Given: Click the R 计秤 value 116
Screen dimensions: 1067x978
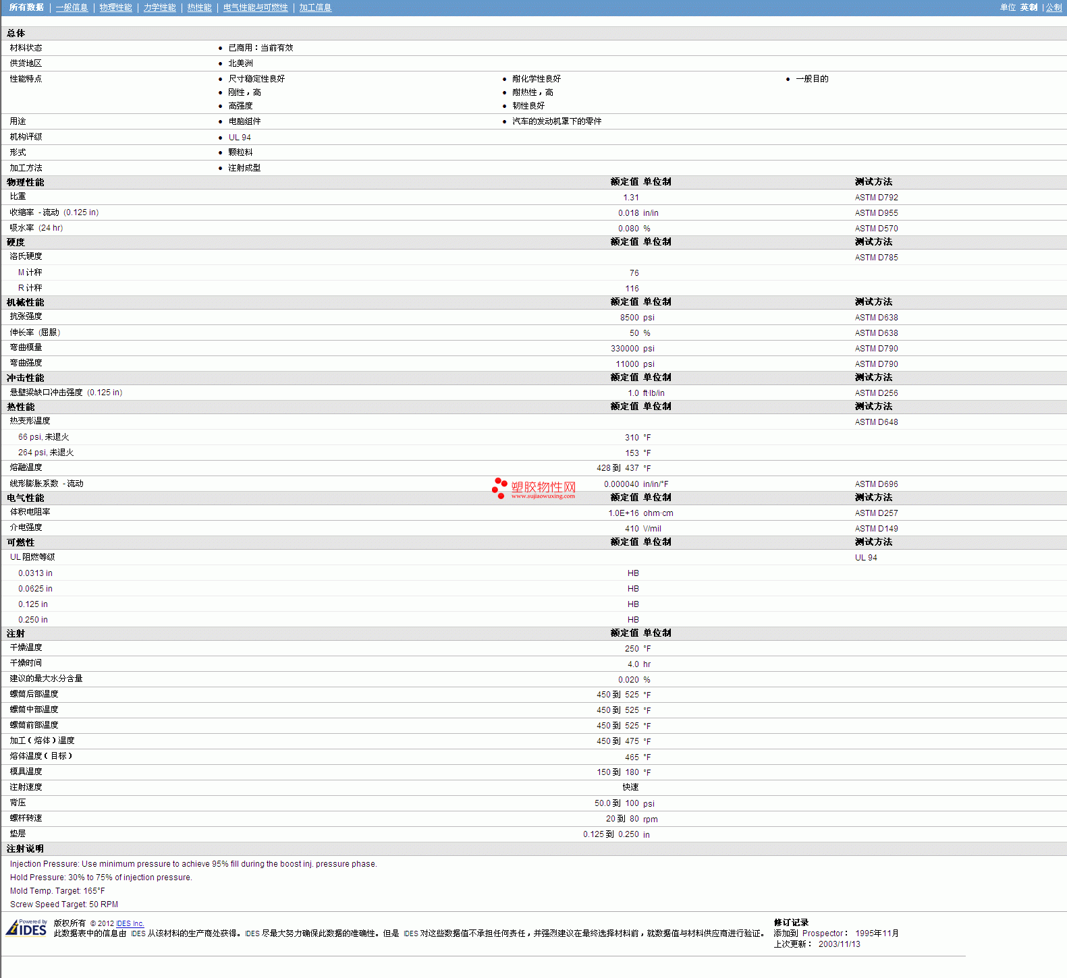Looking at the screenshot, I should [632, 289].
